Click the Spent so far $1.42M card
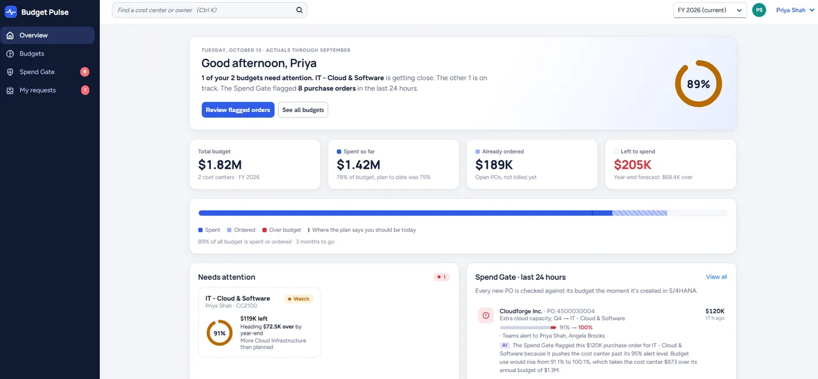The image size is (818, 379). click(x=393, y=164)
